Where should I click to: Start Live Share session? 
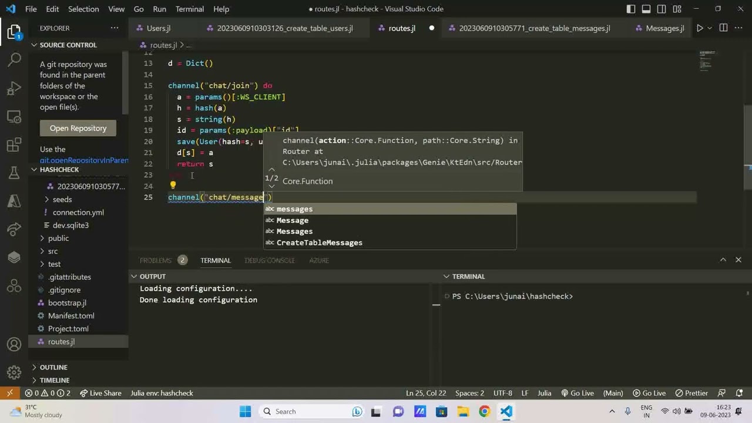click(x=100, y=393)
